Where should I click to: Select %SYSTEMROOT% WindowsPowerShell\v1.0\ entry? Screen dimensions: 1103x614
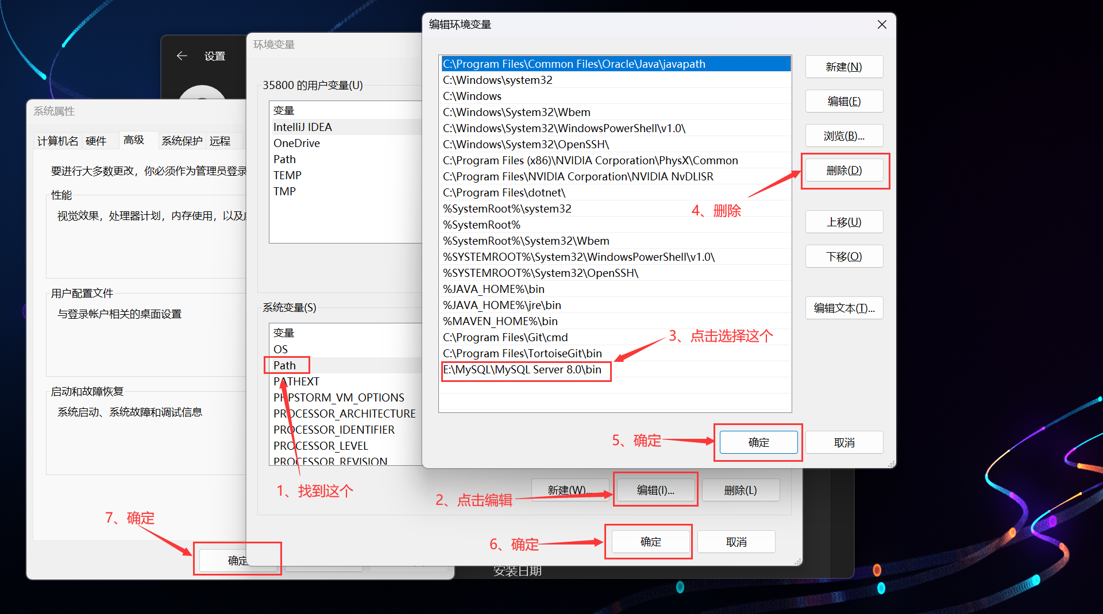coord(615,257)
